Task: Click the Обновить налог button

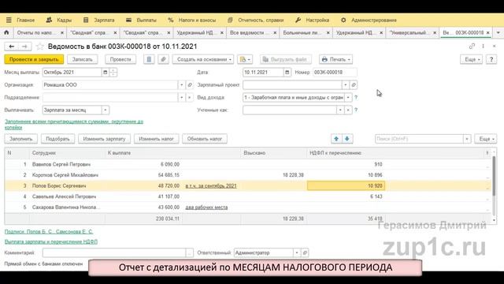Action: pyautogui.click(x=205, y=139)
